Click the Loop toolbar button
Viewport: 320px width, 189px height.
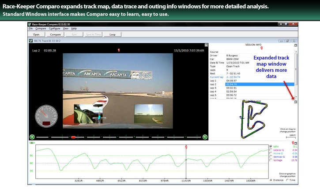click(x=112, y=34)
